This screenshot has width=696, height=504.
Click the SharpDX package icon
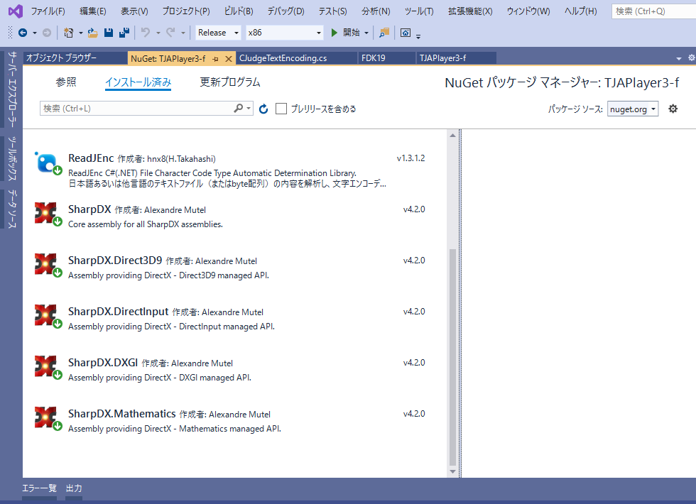click(47, 213)
